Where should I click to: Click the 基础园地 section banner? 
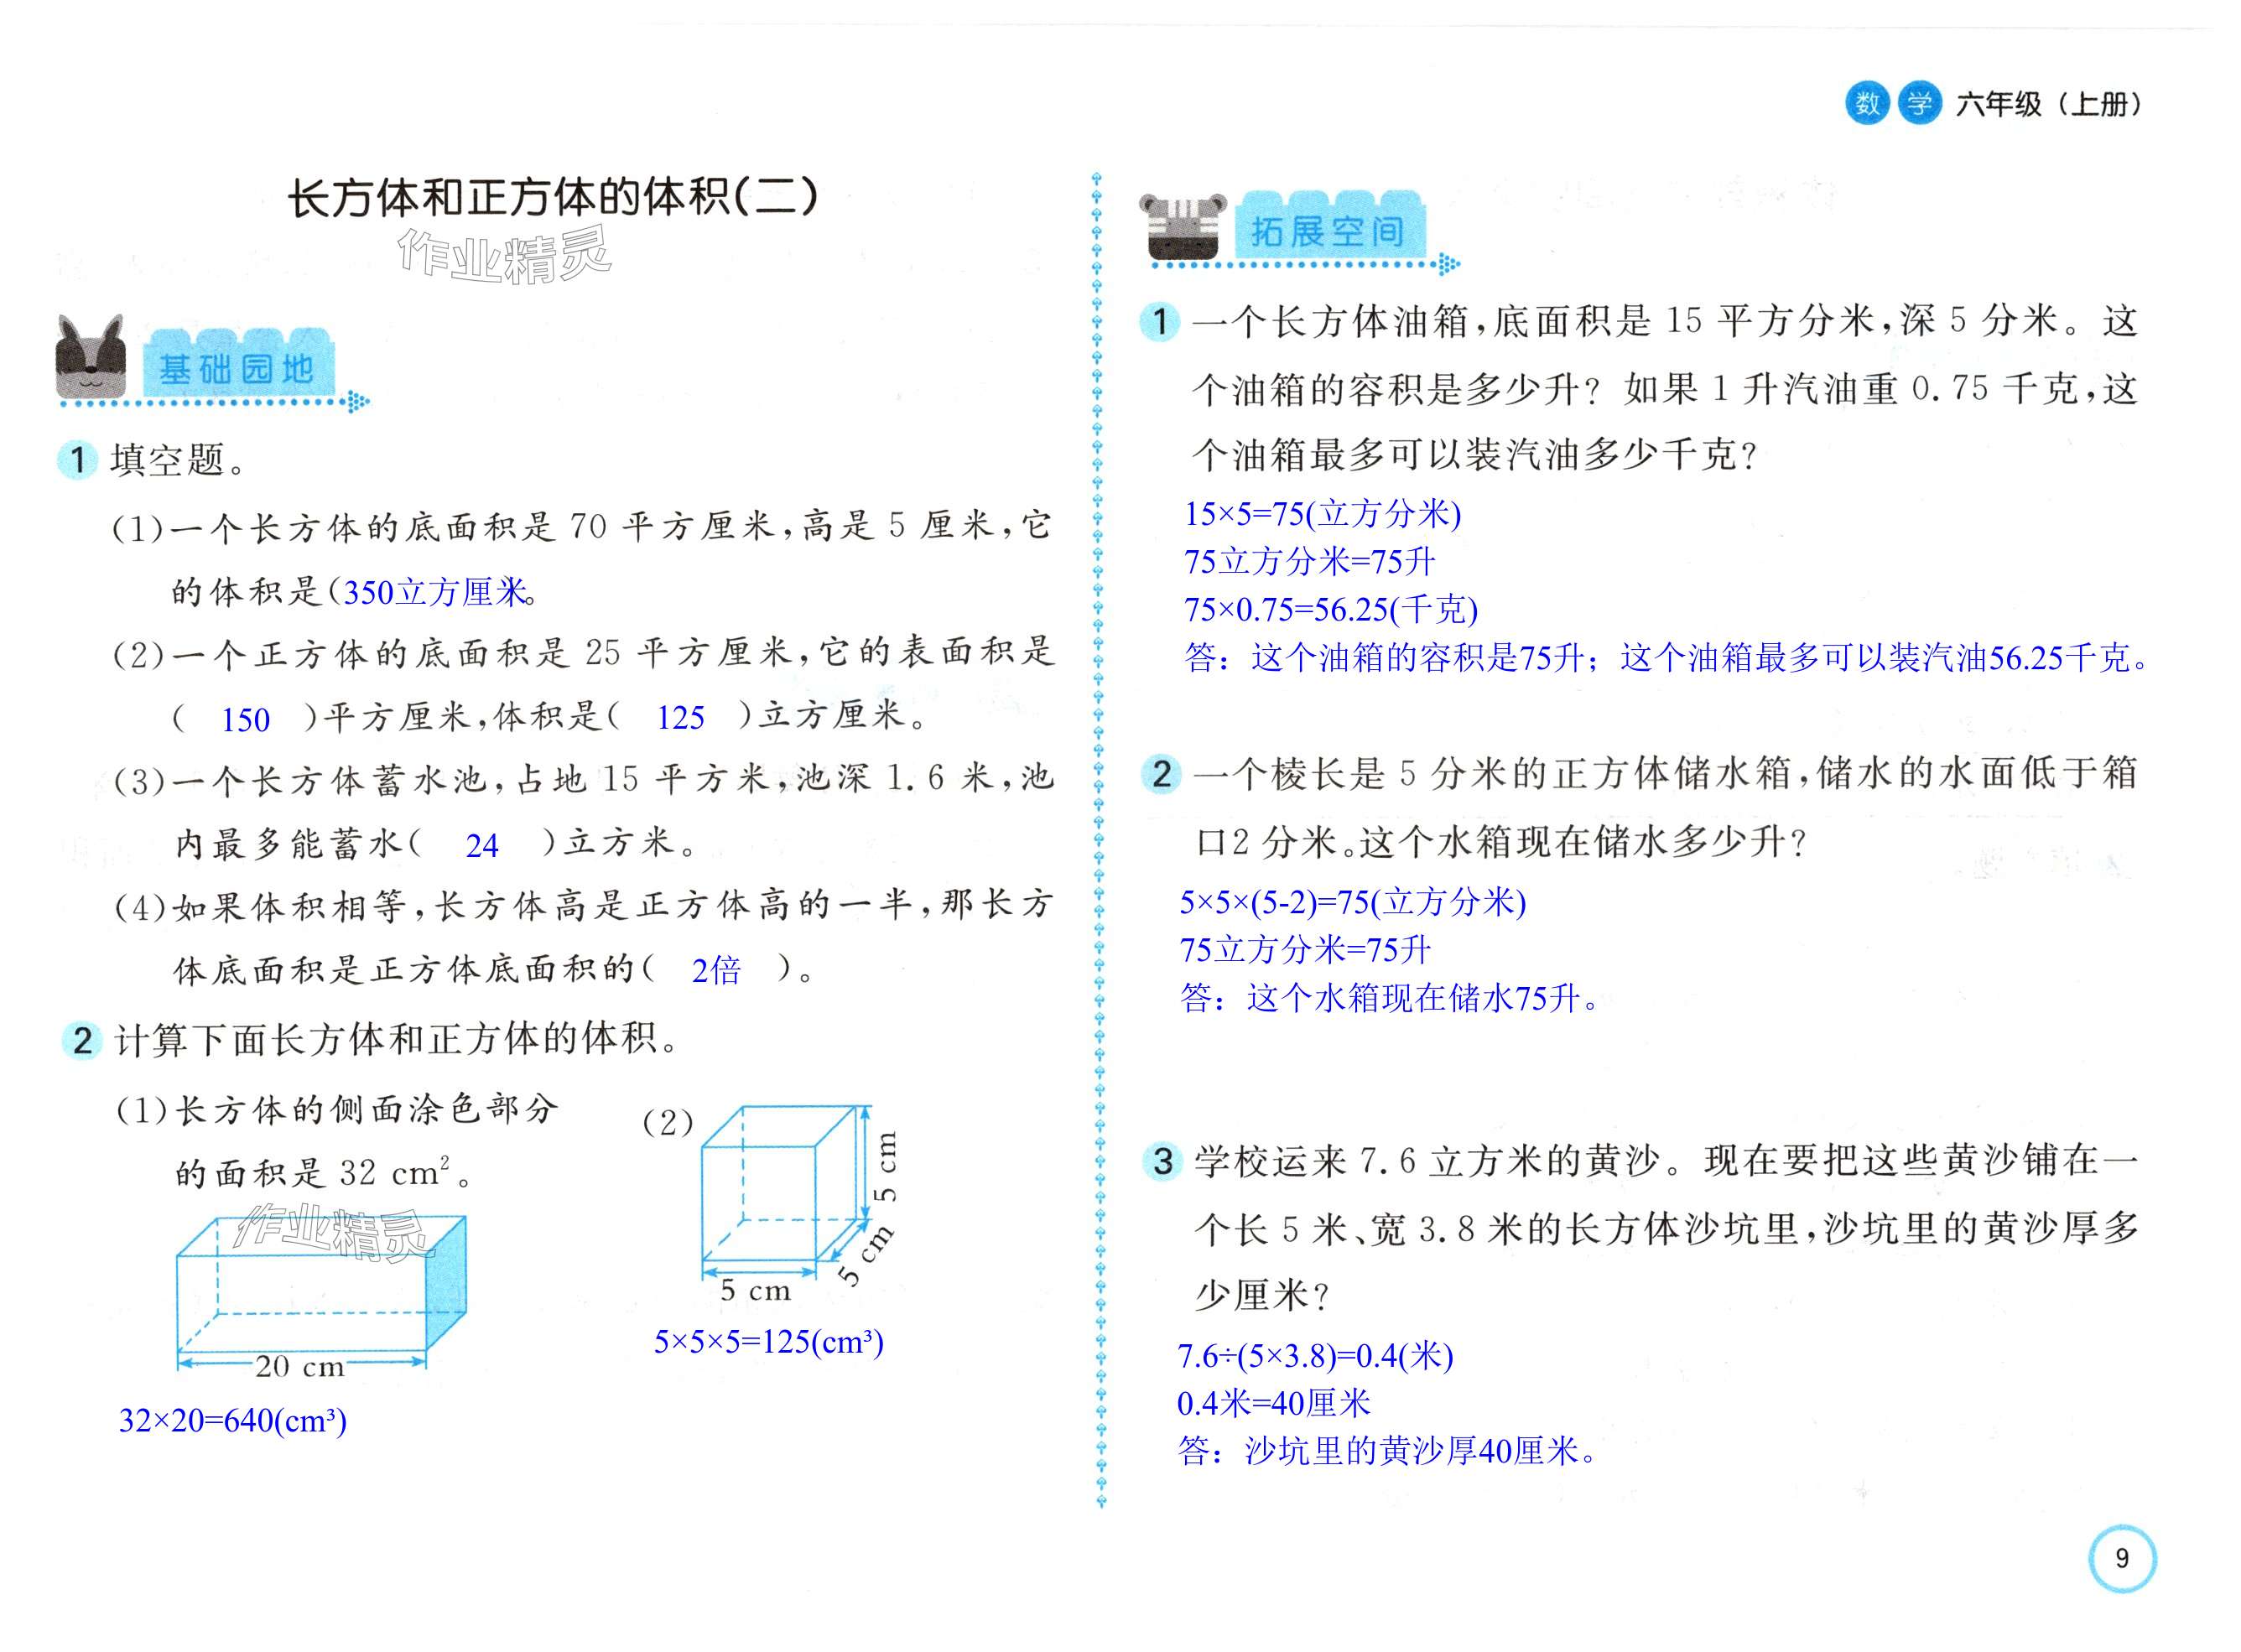[238, 365]
